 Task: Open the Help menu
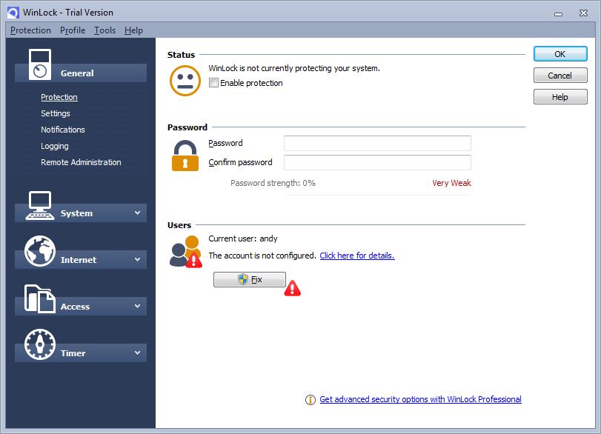click(x=133, y=30)
